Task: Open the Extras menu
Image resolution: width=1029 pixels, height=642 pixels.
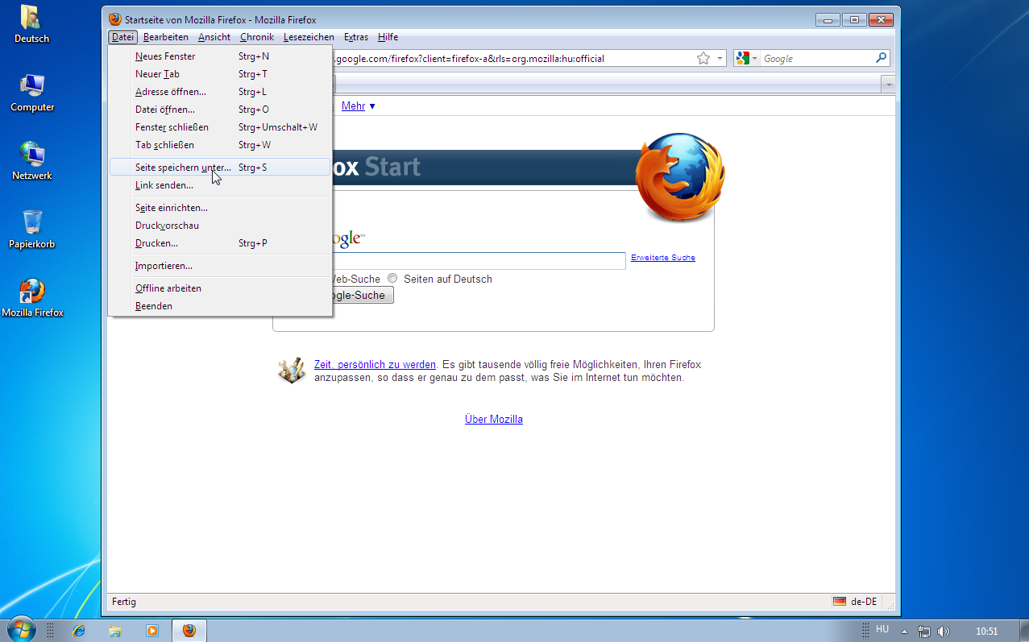Action: [x=356, y=37]
